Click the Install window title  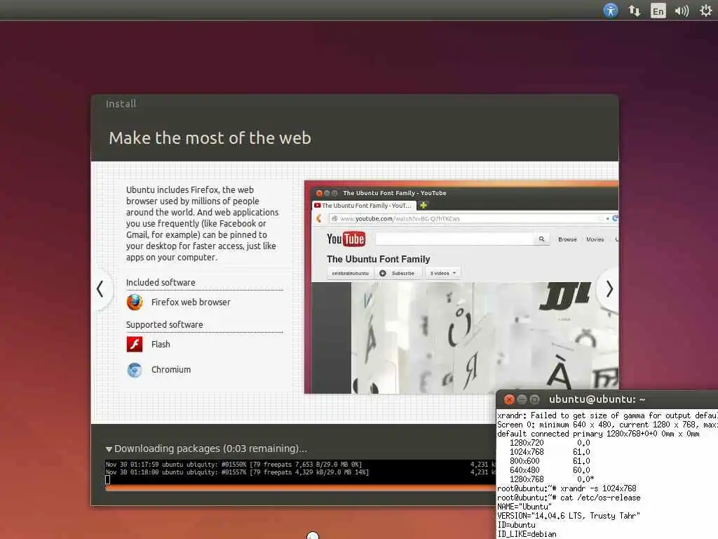coord(121,104)
